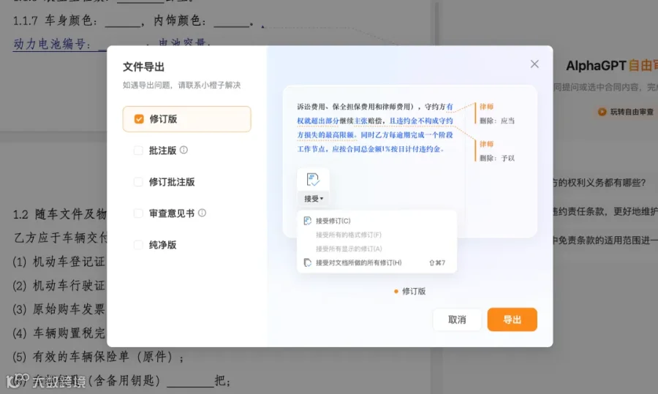Click the 动力电池编号 underlined text
This screenshot has height=394, width=658.
53,44
